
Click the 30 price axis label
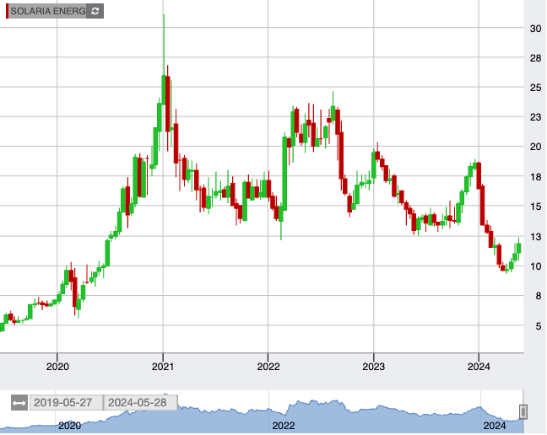click(535, 29)
